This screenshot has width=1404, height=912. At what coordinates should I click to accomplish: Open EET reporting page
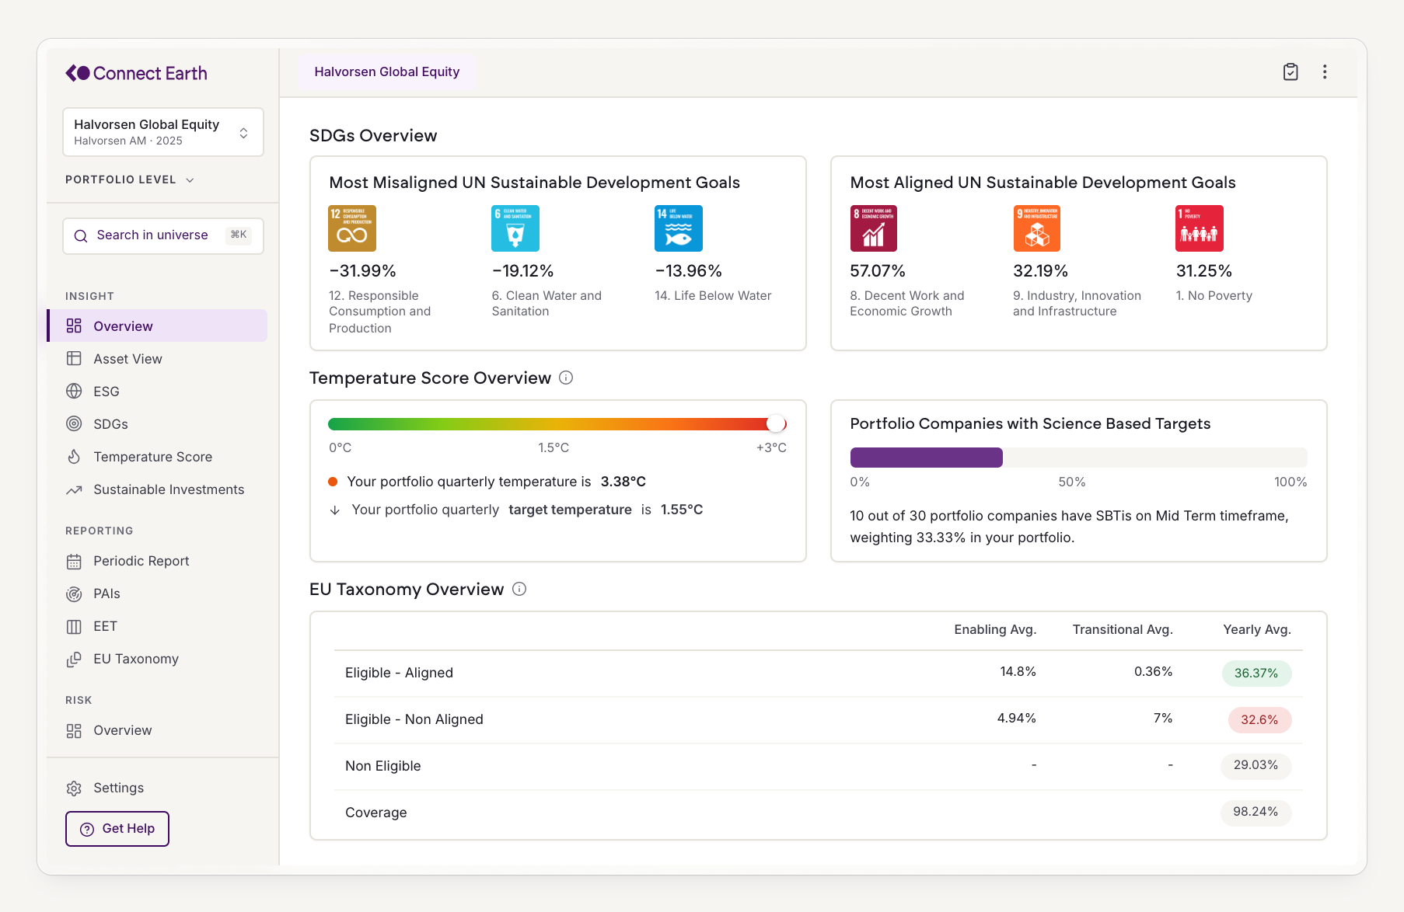[158, 626]
